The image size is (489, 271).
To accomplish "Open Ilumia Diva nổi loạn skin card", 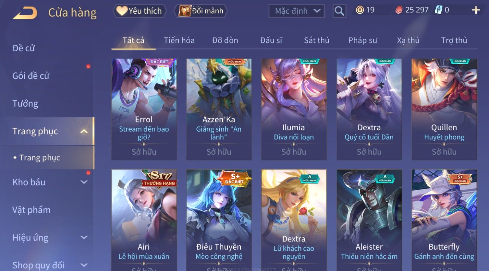I will [294, 109].
